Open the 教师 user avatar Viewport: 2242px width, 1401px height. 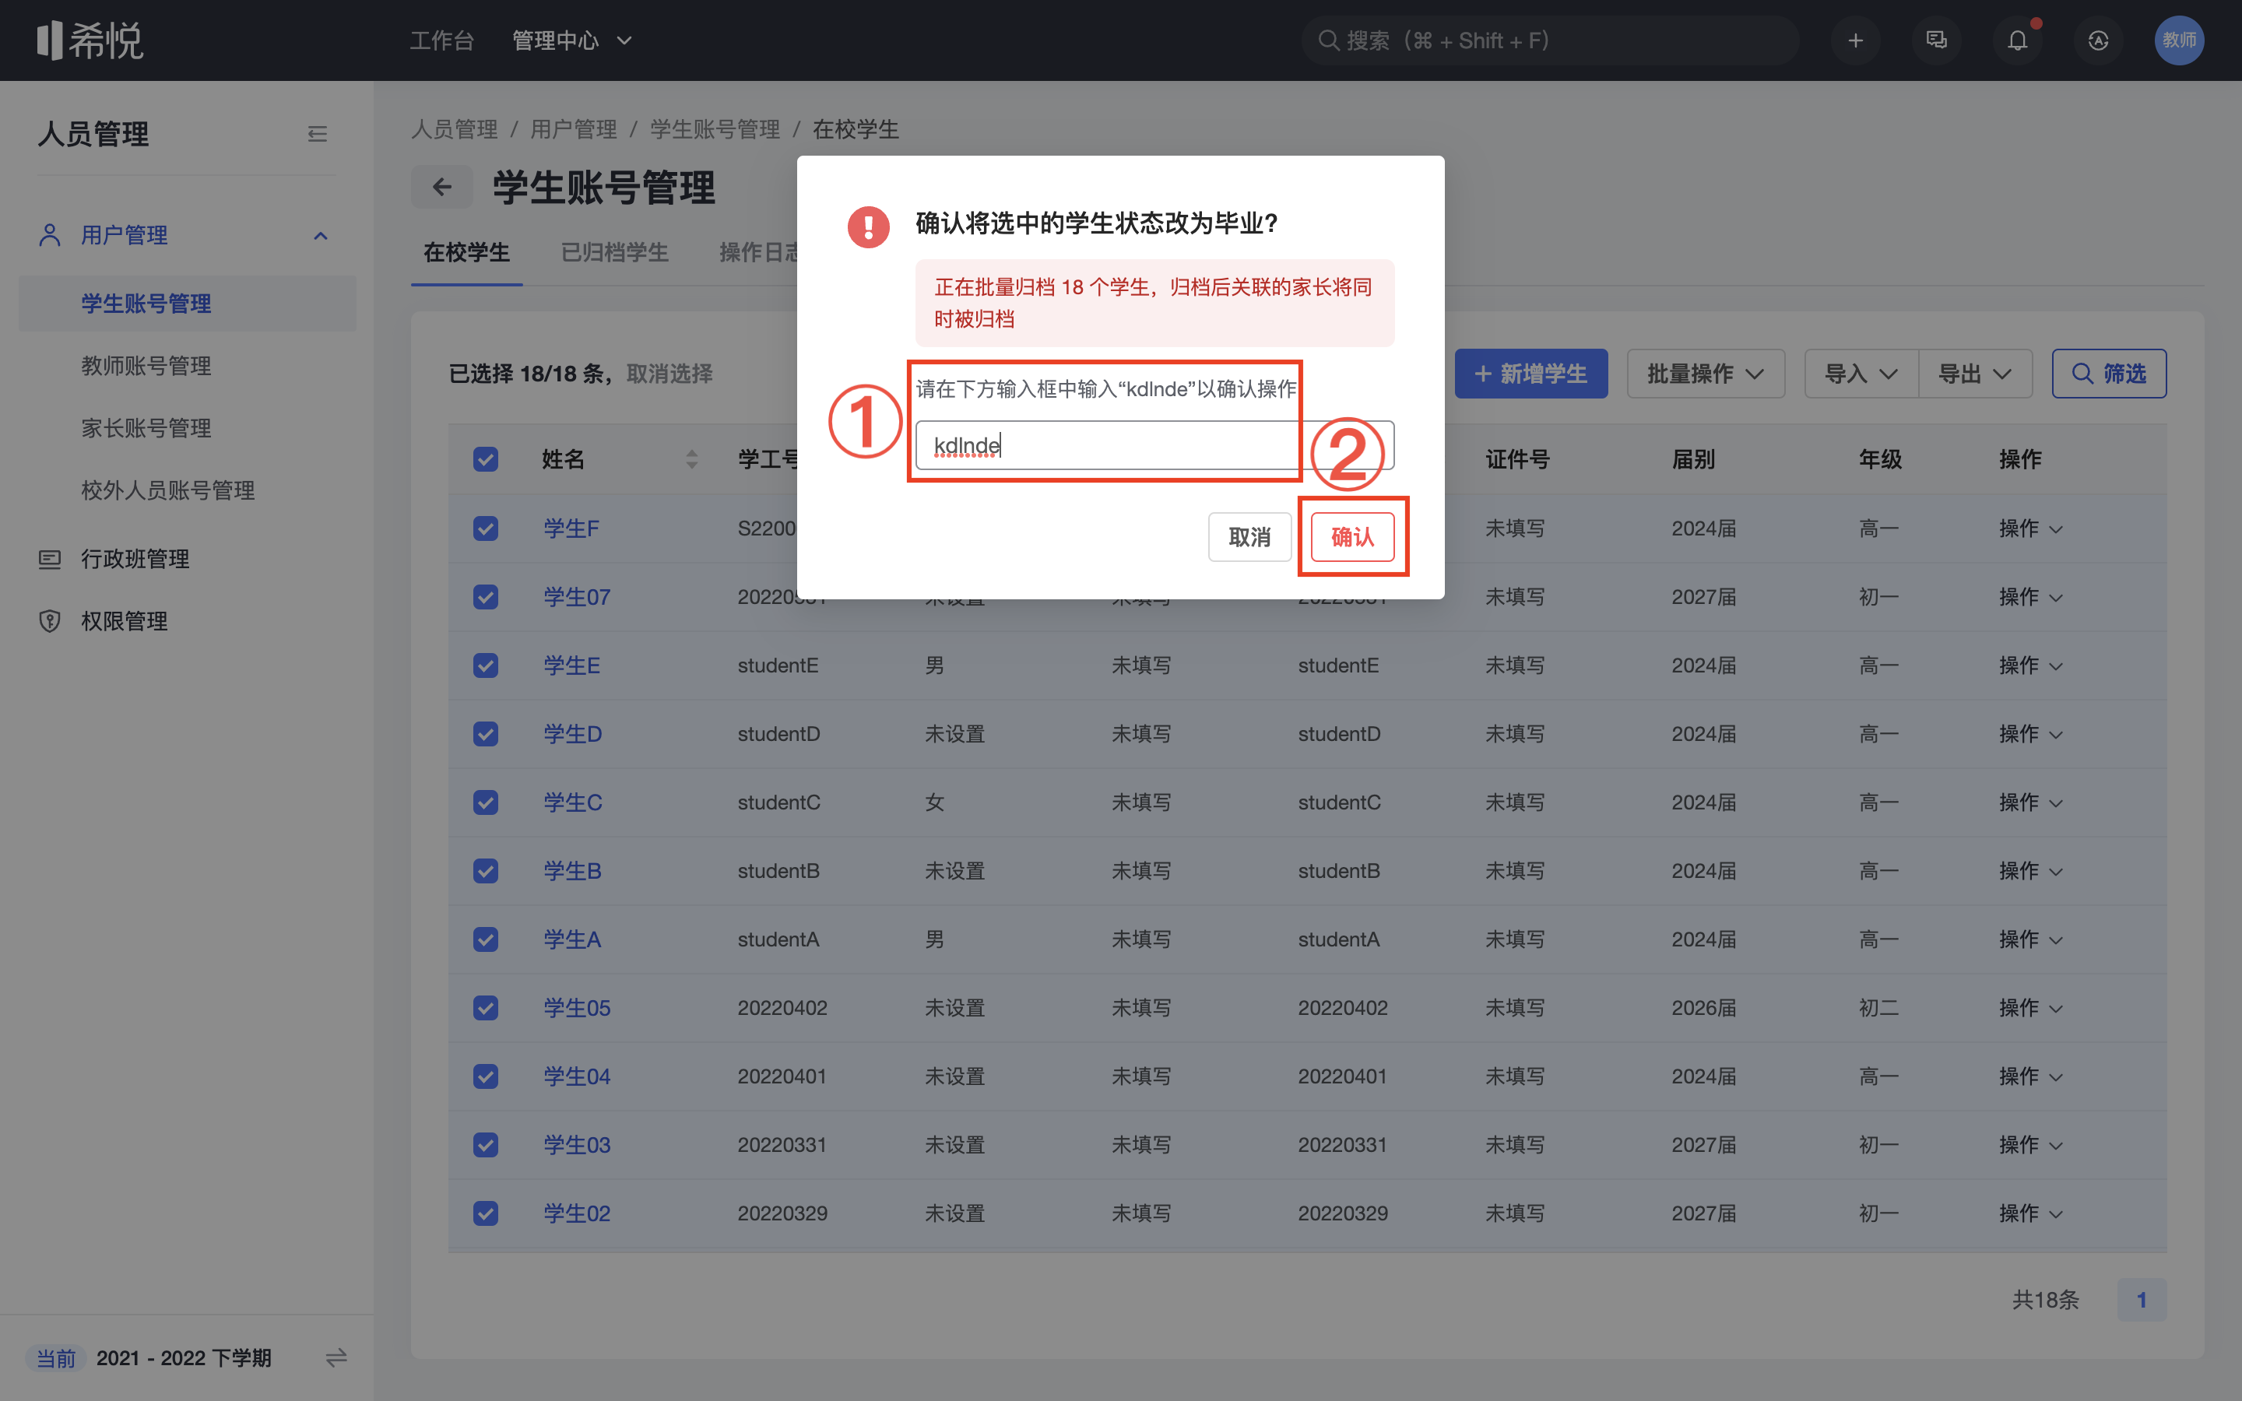[x=2179, y=40]
